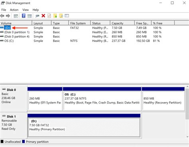Click the 192.50 GB free space cell

click(143, 41)
